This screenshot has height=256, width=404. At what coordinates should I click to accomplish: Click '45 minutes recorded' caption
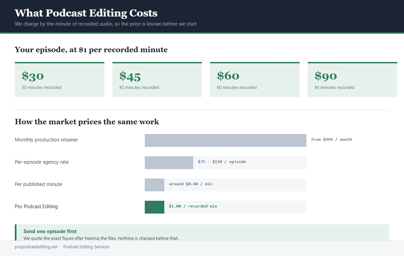(x=139, y=88)
